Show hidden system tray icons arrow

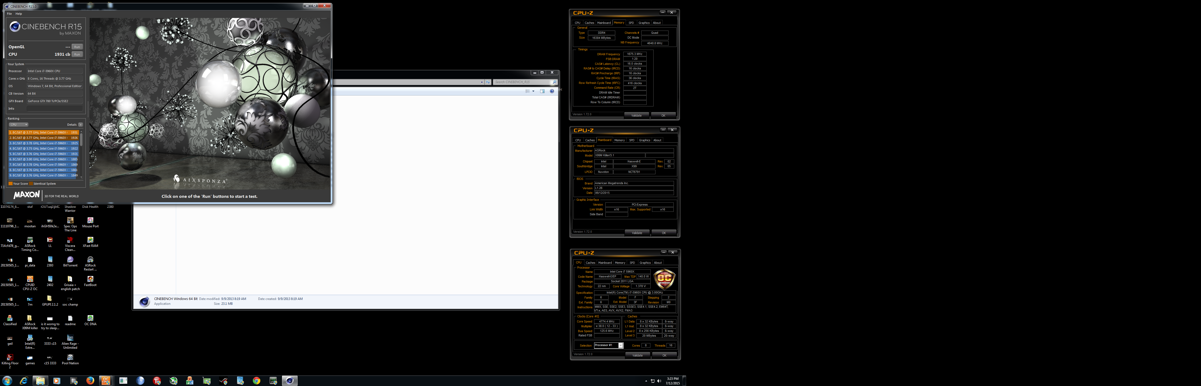646,381
